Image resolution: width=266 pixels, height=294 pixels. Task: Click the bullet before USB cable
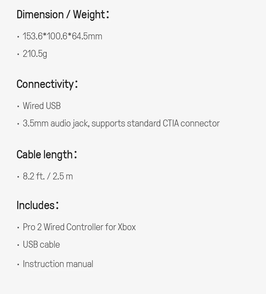18,245
